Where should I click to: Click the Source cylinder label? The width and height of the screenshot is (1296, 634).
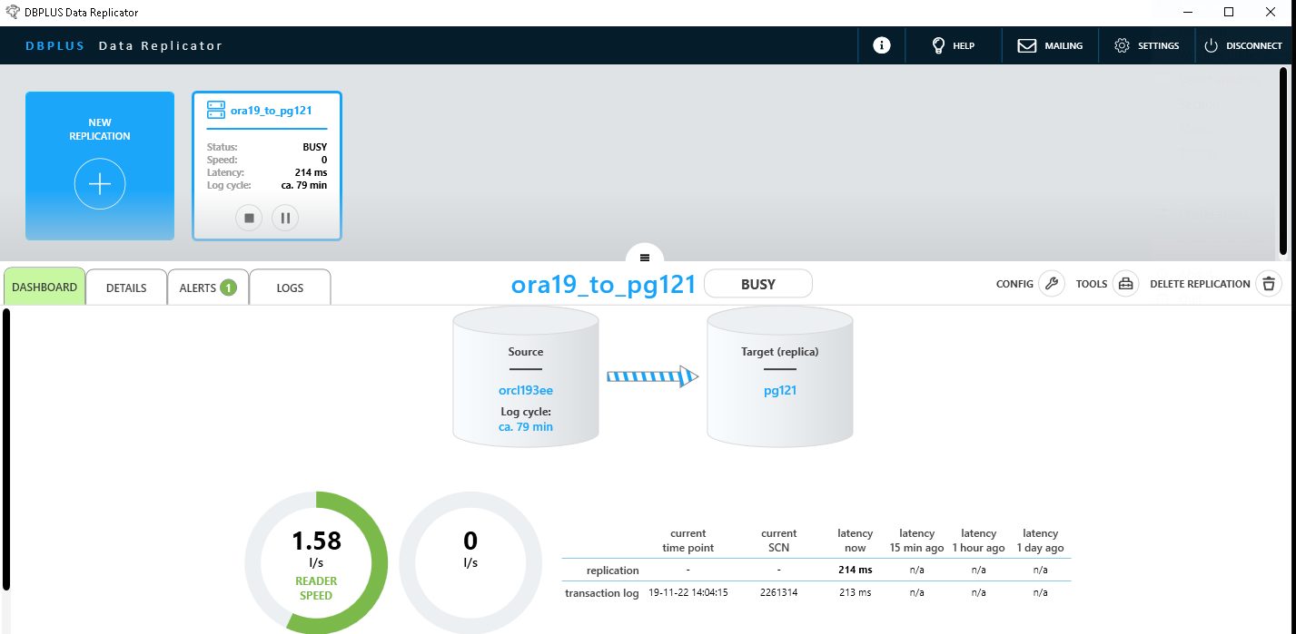(526, 352)
